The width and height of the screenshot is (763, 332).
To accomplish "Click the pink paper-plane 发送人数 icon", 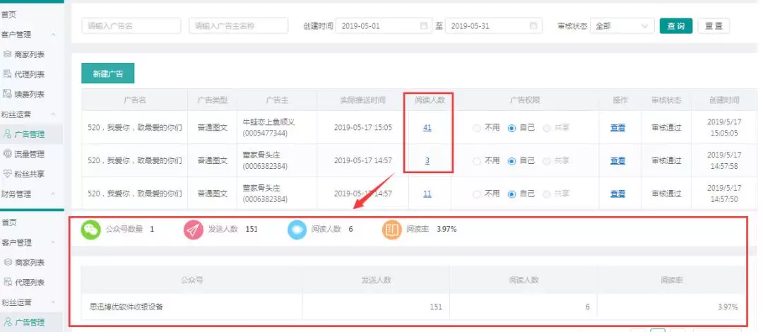I will click(x=193, y=230).
